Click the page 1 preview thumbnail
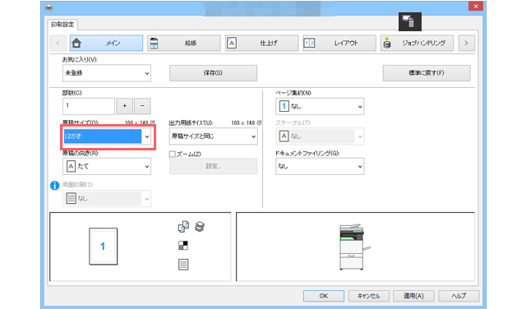The width and height of the screenshot is (526, 309). (103, 247)
